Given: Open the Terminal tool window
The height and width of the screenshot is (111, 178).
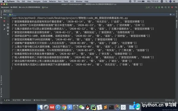Looking at the screenshot, I should (x=27, y=100).
